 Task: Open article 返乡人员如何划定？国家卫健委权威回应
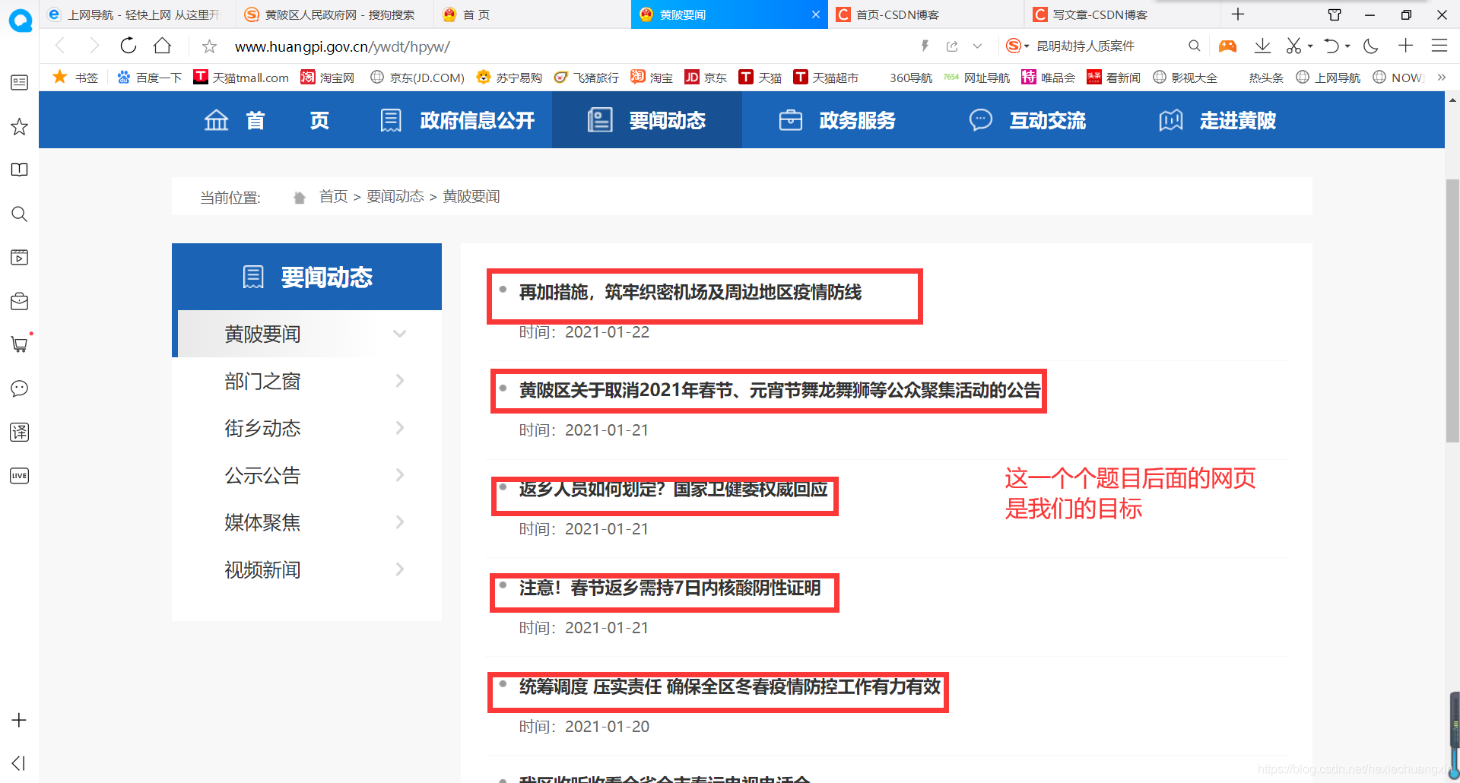[673, 490]
